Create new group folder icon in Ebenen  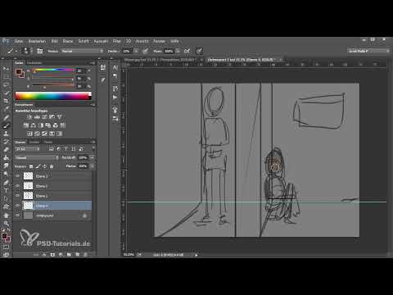[70, 255]
